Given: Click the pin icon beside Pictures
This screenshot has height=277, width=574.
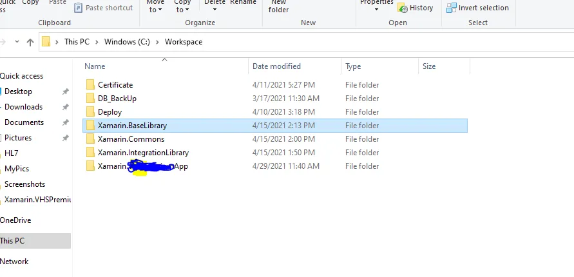Looking at the screenshot, I should 66,138.
